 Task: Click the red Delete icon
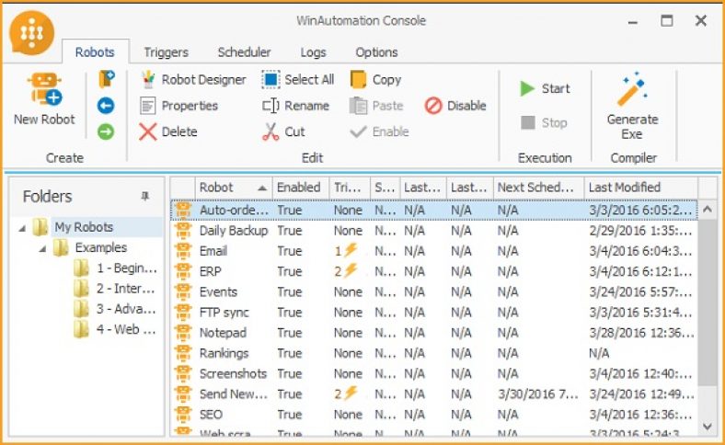click(x=148, y=131)
